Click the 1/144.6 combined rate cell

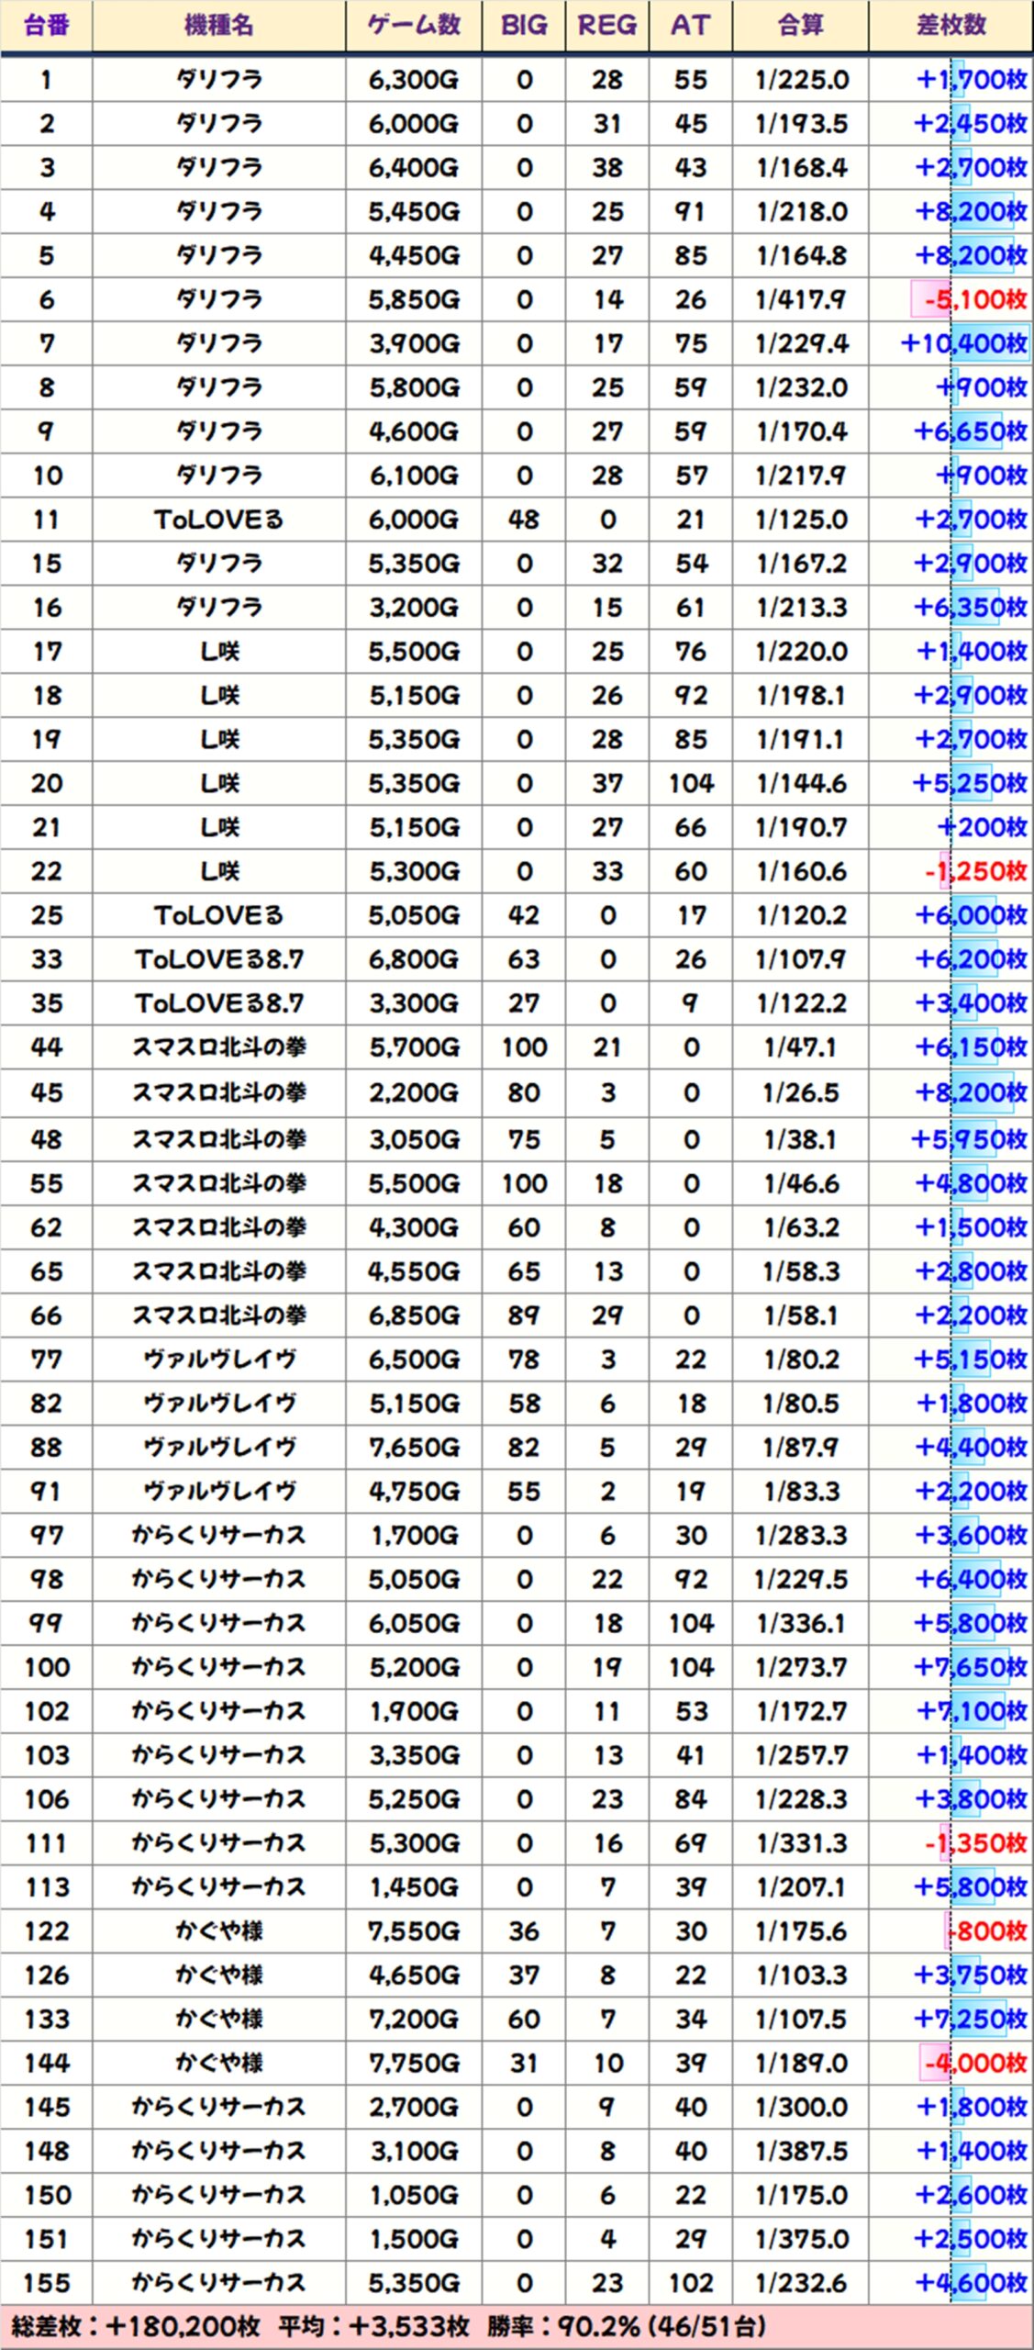(800, 784)
